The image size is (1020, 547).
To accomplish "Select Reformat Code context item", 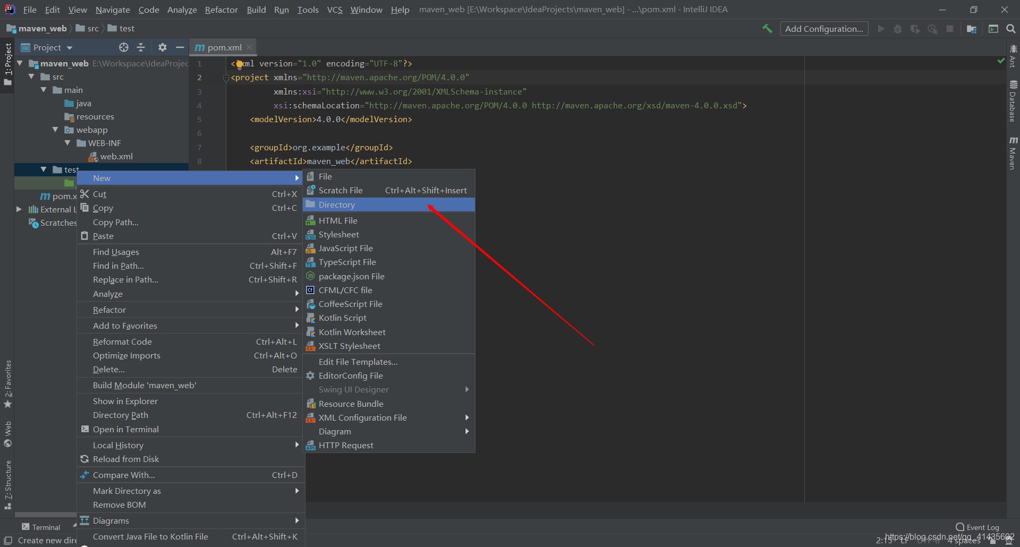I will pyautogui.click(x=190, y=341).
